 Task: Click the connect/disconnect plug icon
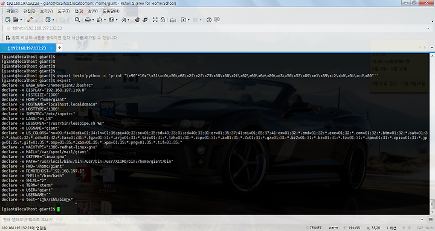point(30,20)
